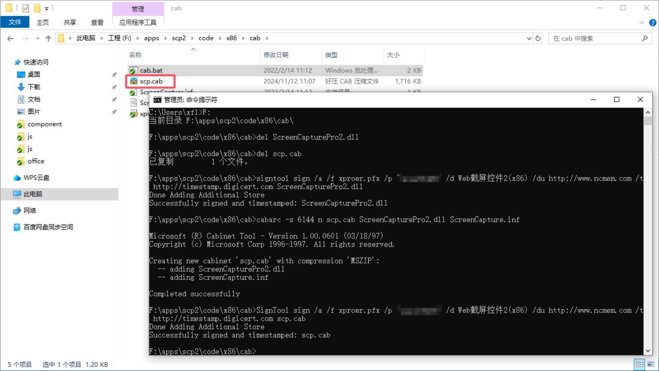Image resolution: width=659 pixels, height=371 pixels.
Task: Switch to details view icon
Action: 640,364
